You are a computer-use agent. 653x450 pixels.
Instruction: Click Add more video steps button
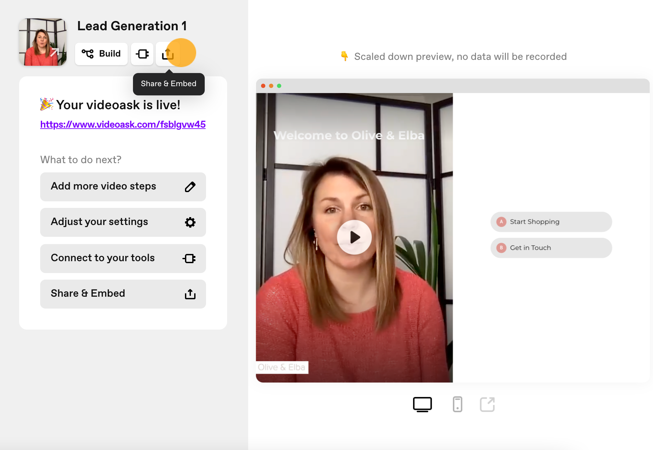point(123,187)
